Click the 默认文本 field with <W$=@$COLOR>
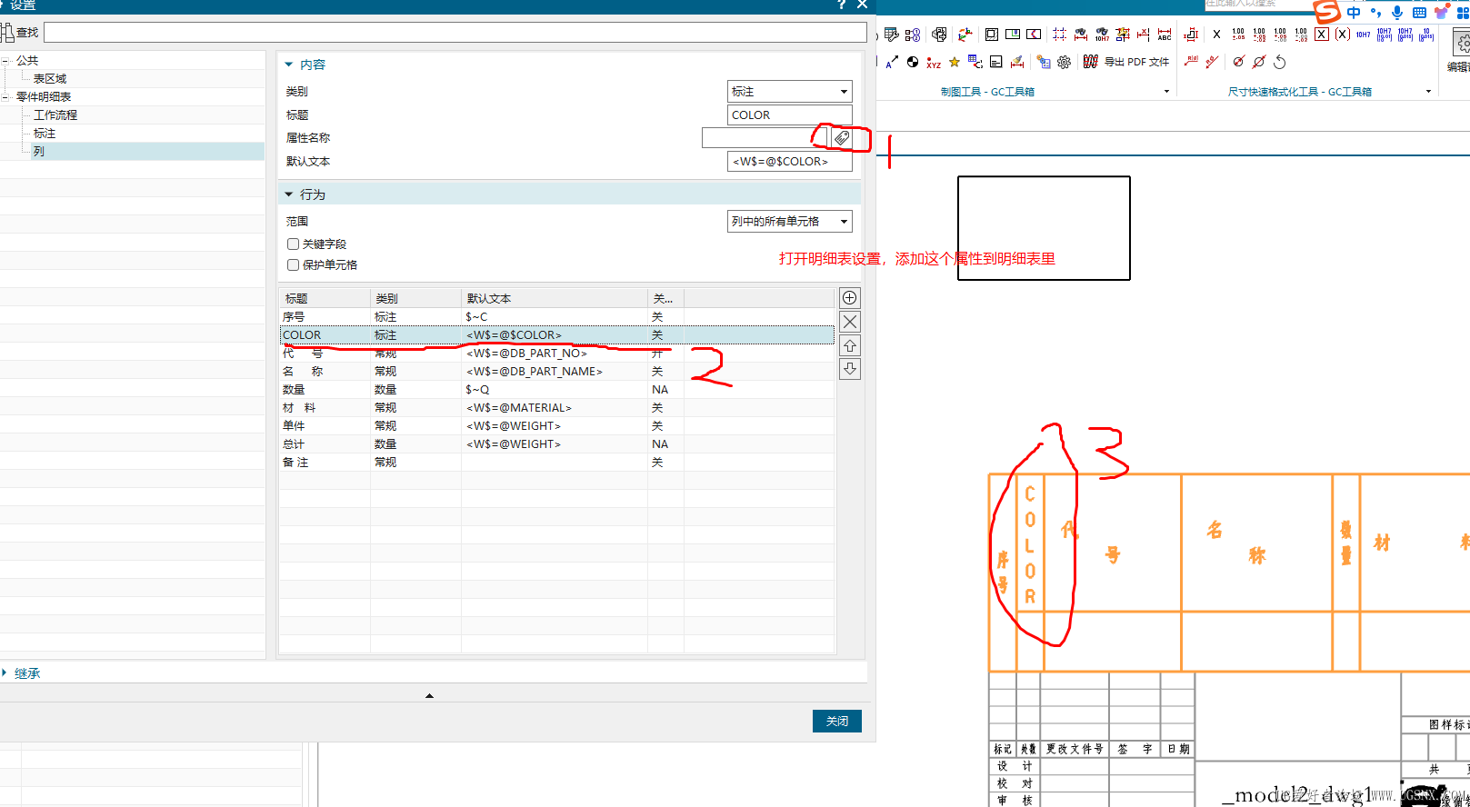The width and height of the screenshot is (1470, 807). click(789, 162)
